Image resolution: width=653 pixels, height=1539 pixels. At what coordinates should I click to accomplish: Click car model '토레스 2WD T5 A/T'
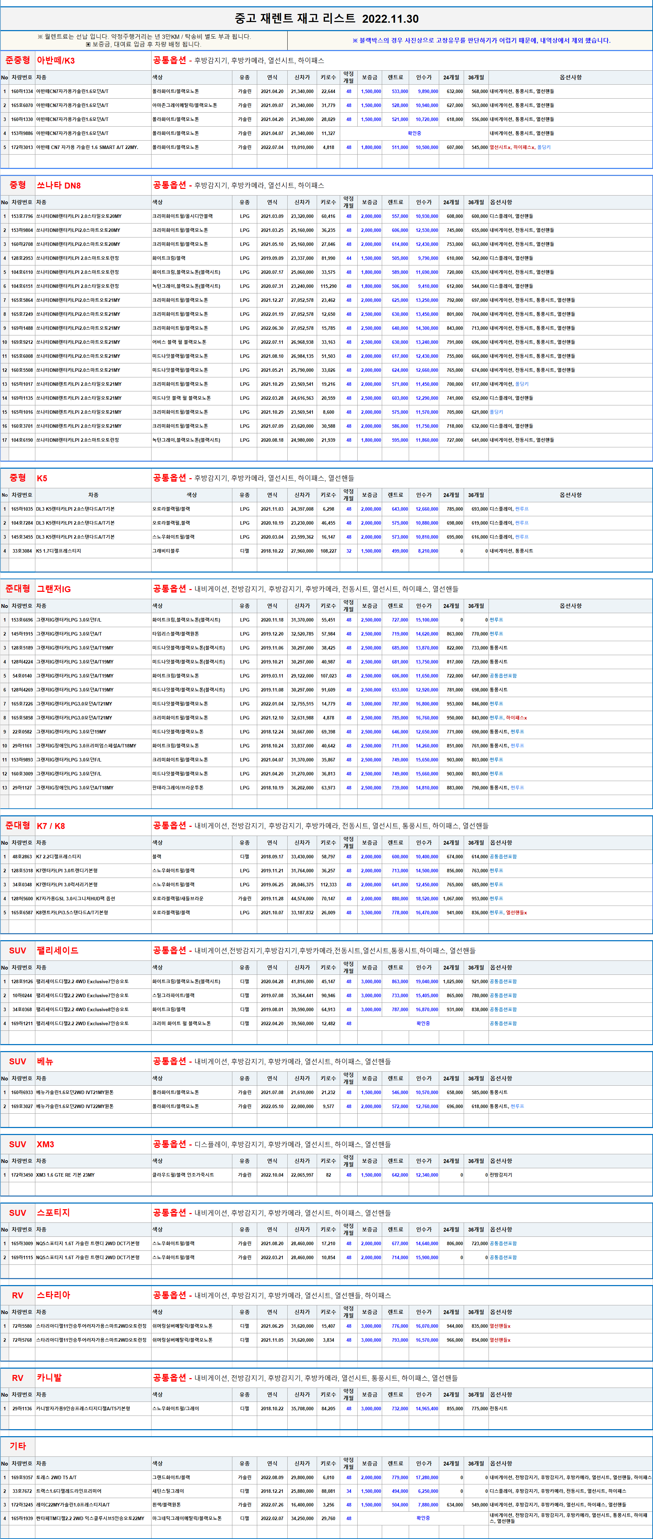pyautogui.click(x=93, y=1477)
